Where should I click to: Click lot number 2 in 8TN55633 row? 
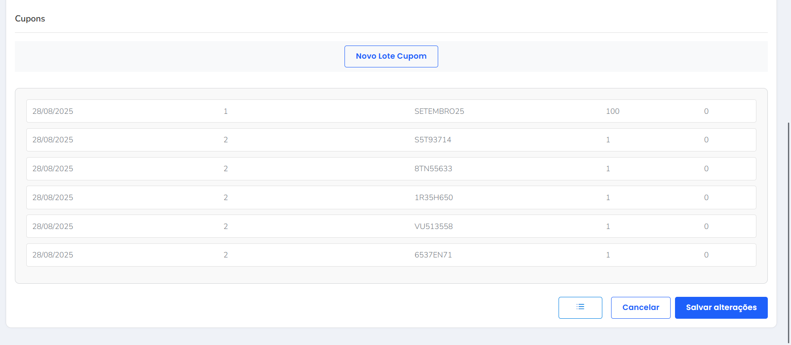225,169
